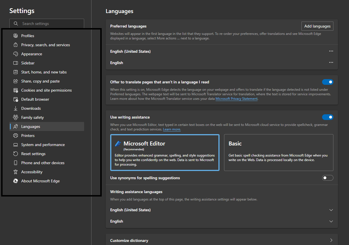Image resolution: width=349 pixels, height=245 pixels.
Task: Click the Share, copy and paste icon
Action: pyautogui.click(x=16, y=81)
